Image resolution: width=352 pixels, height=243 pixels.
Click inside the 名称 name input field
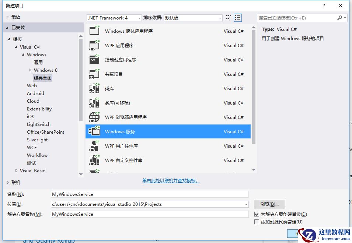click(147, 194)
